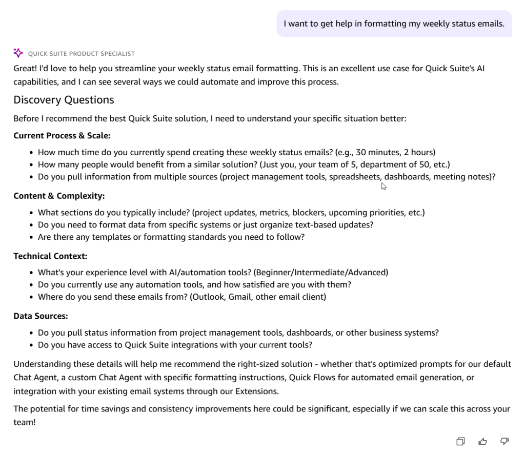Click the thumbs up feedback icon
525x454 pixels.
[x=482, y=441]
